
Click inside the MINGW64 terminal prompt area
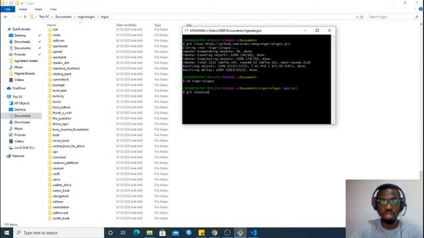(256, 79)
